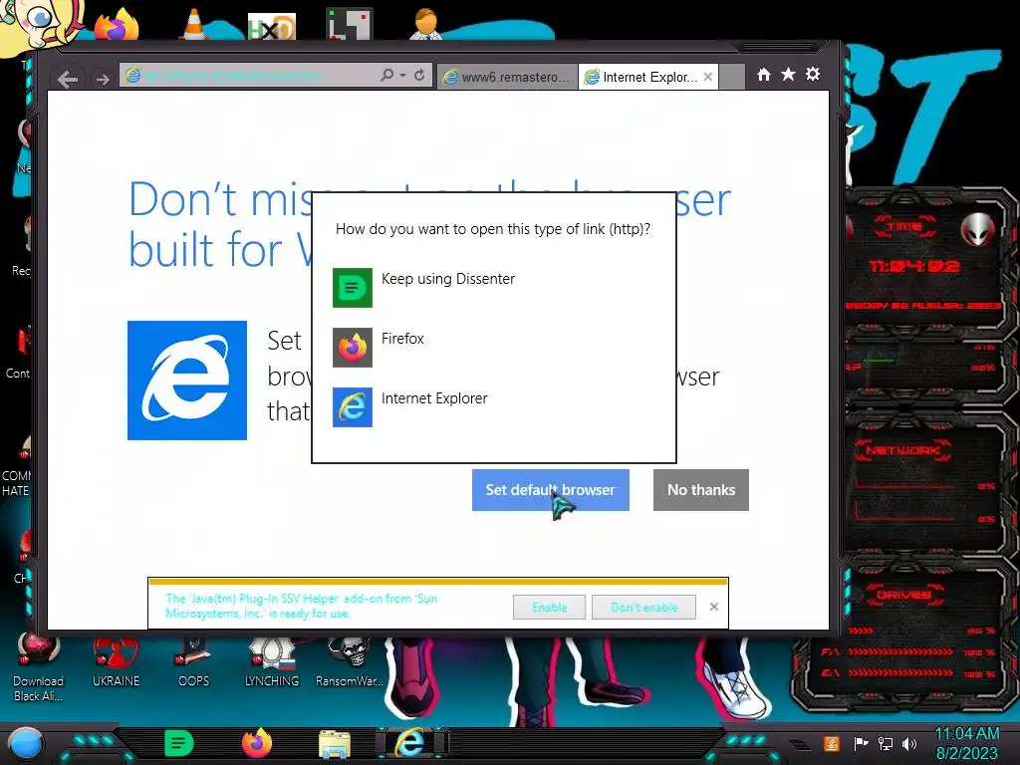1020x765 pixels.
Task: Switch to the www6.remastero tab
Action: pos(507,77)
